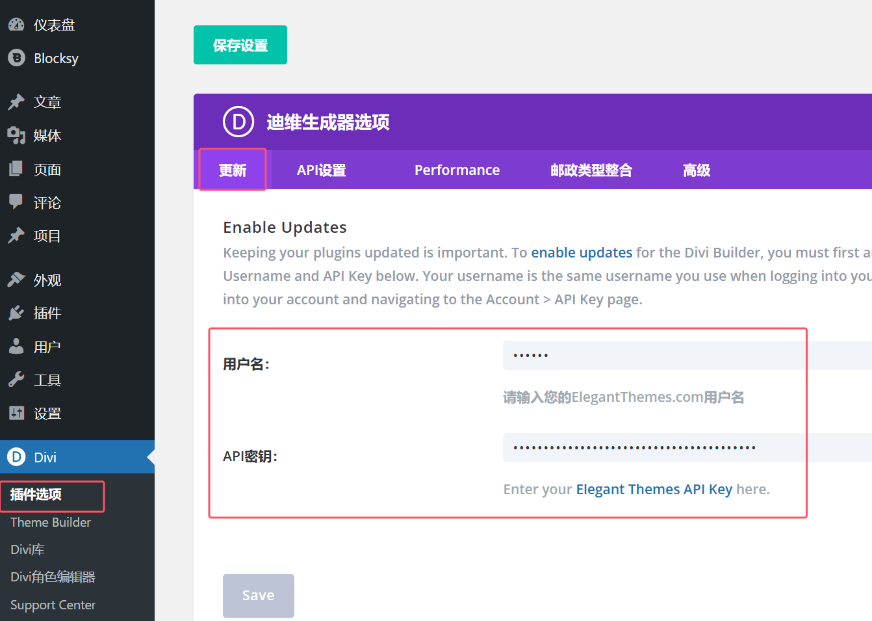
Task: Click the API密钥: field label
Action: 250,456
